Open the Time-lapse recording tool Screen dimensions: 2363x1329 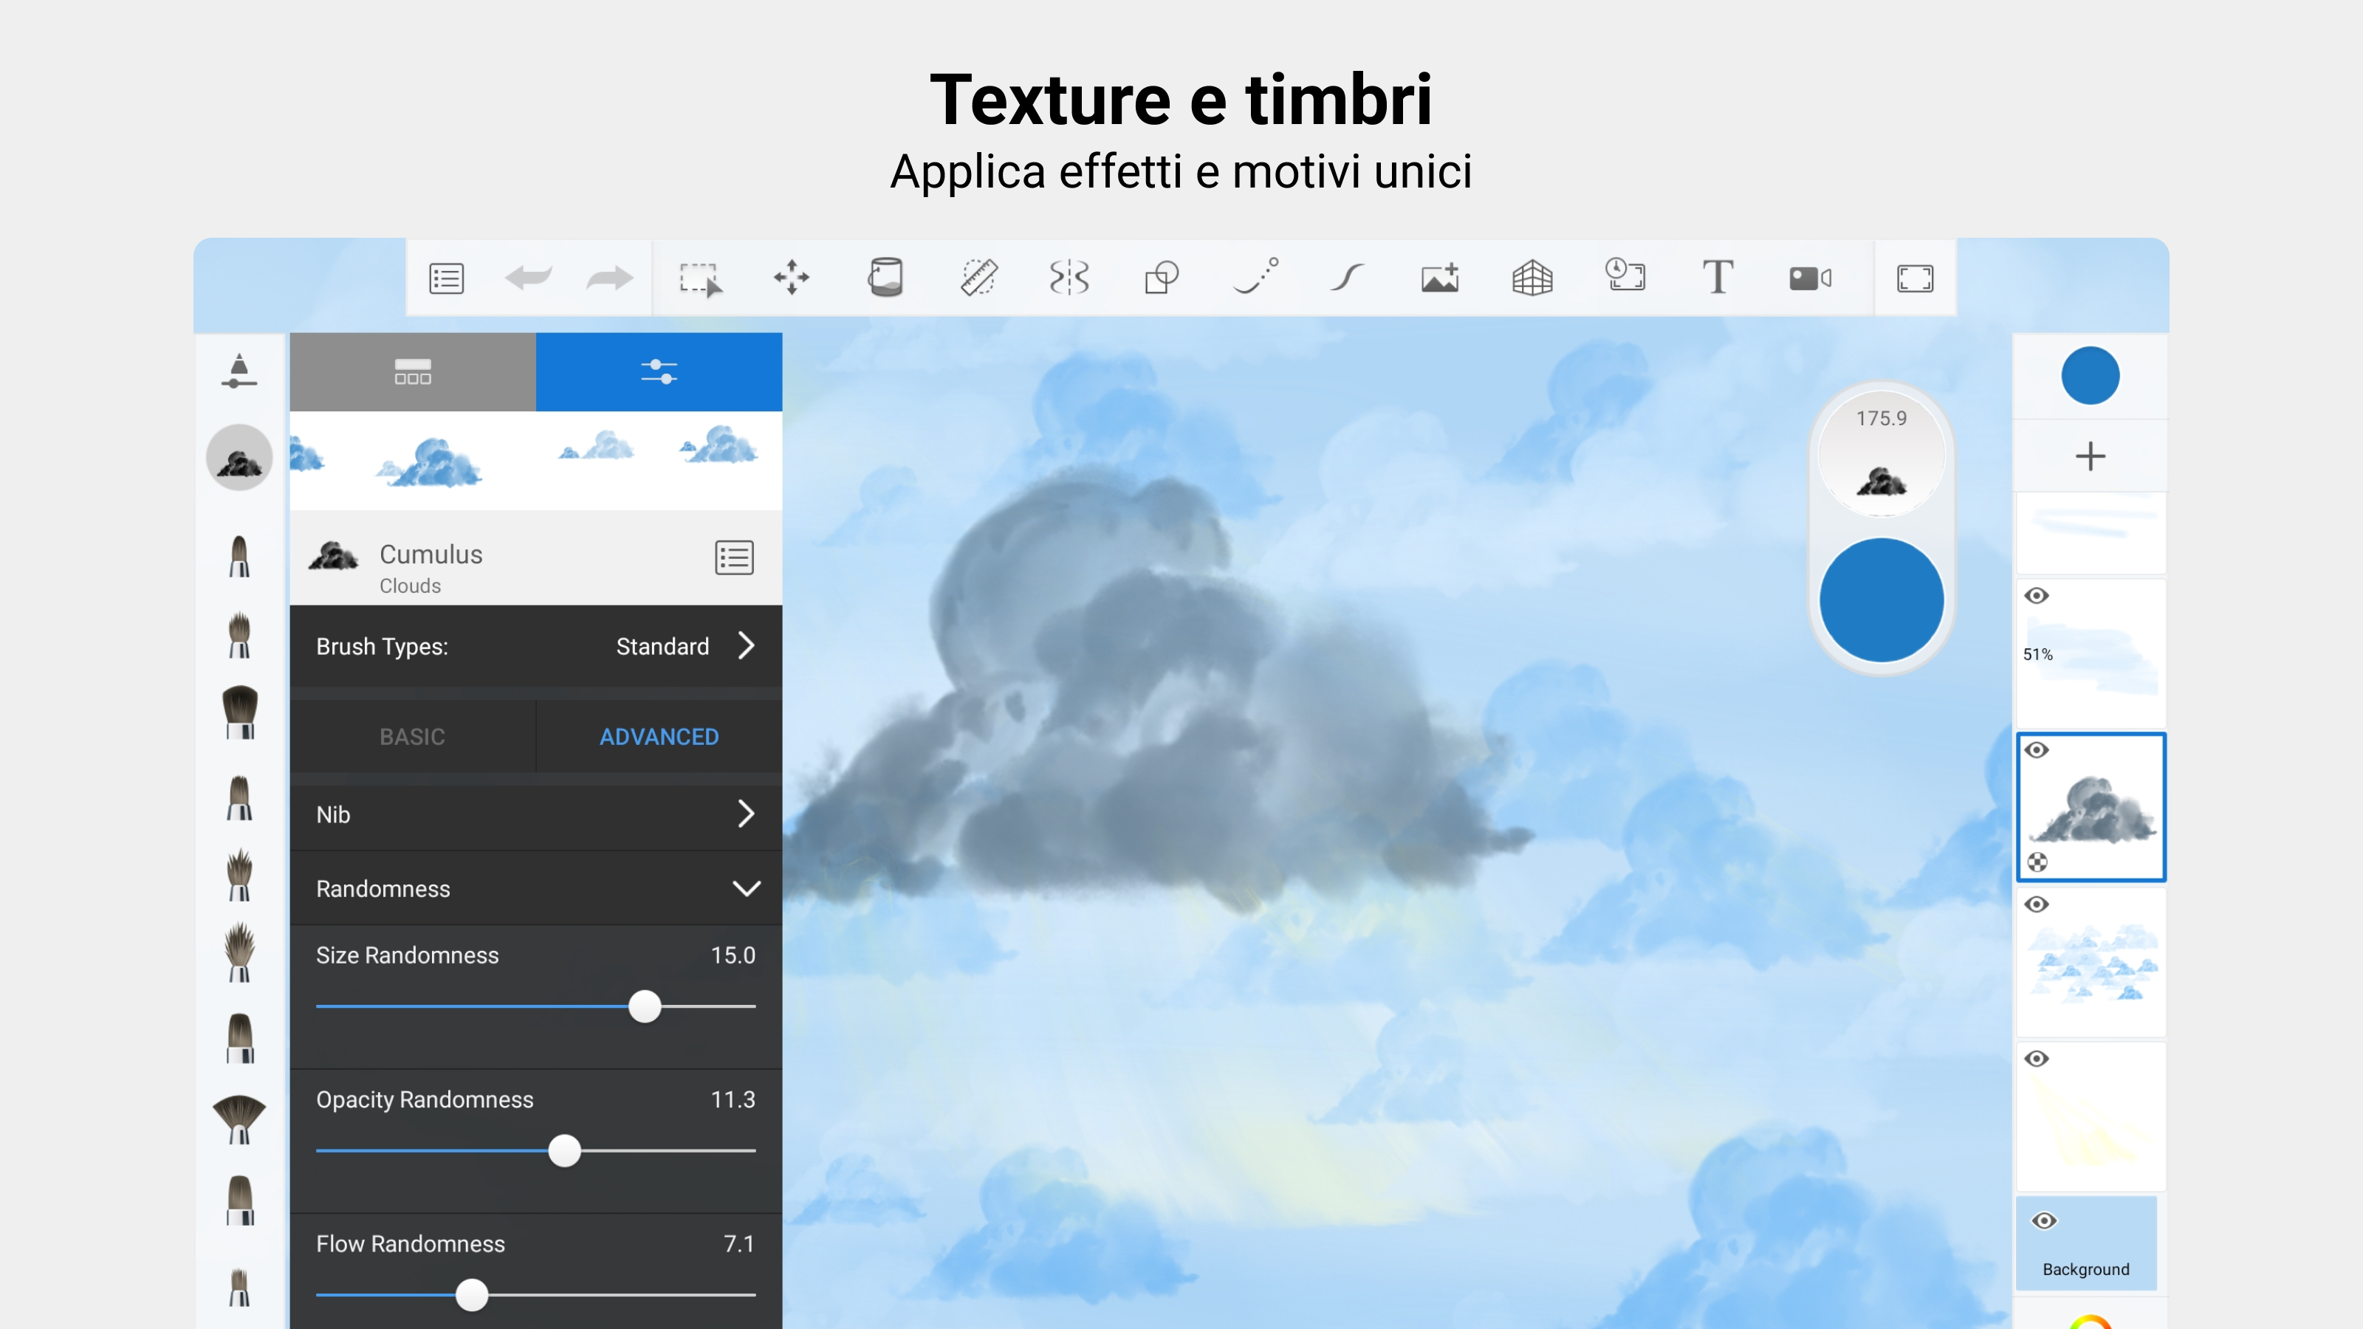pyautogui.click(x=1625, y=275)
